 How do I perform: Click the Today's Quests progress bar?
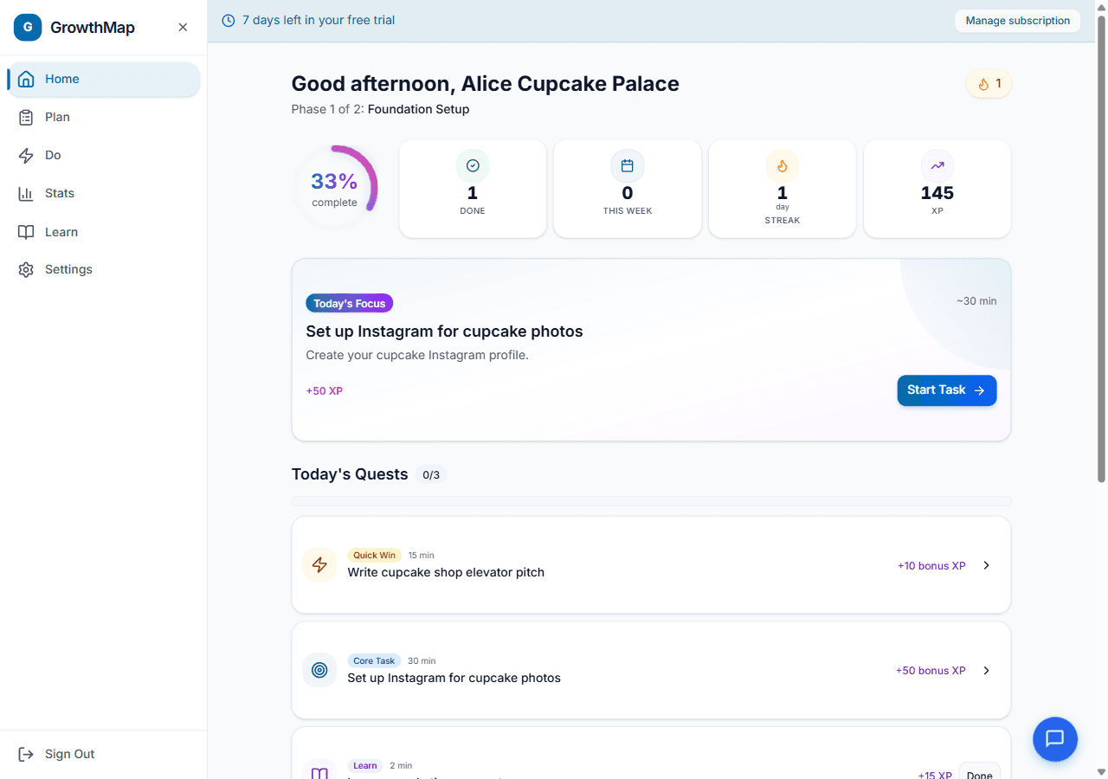pyautogui.click(x=651, y=501)
